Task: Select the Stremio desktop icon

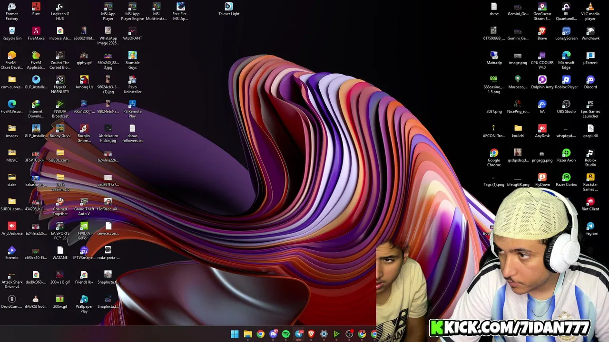Action: coord(12,253)
